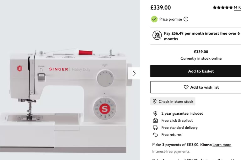Show the next product image with the chevron
Image resolution: width=241 pixels, height=160 pixels.
pos(134,73)
